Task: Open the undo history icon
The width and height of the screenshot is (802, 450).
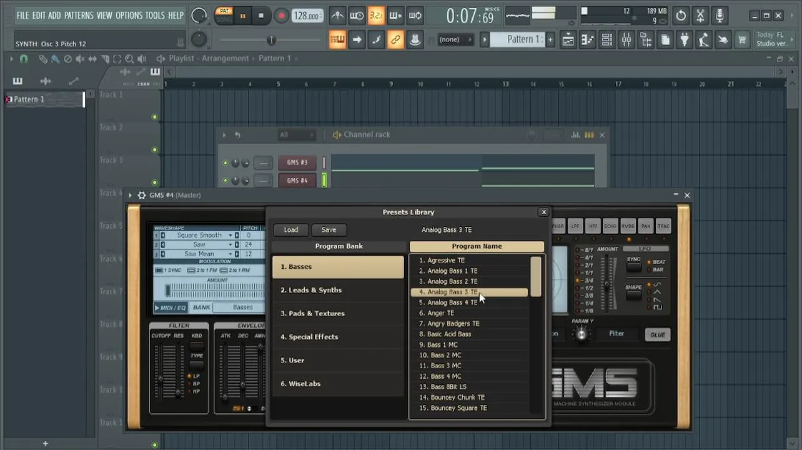Action: [681, 16]
